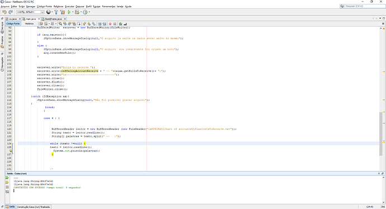This screenshot has width=386, height=209.
Task: Open the dropdown arrow beside Profile Project
Action: coord(89,12)
